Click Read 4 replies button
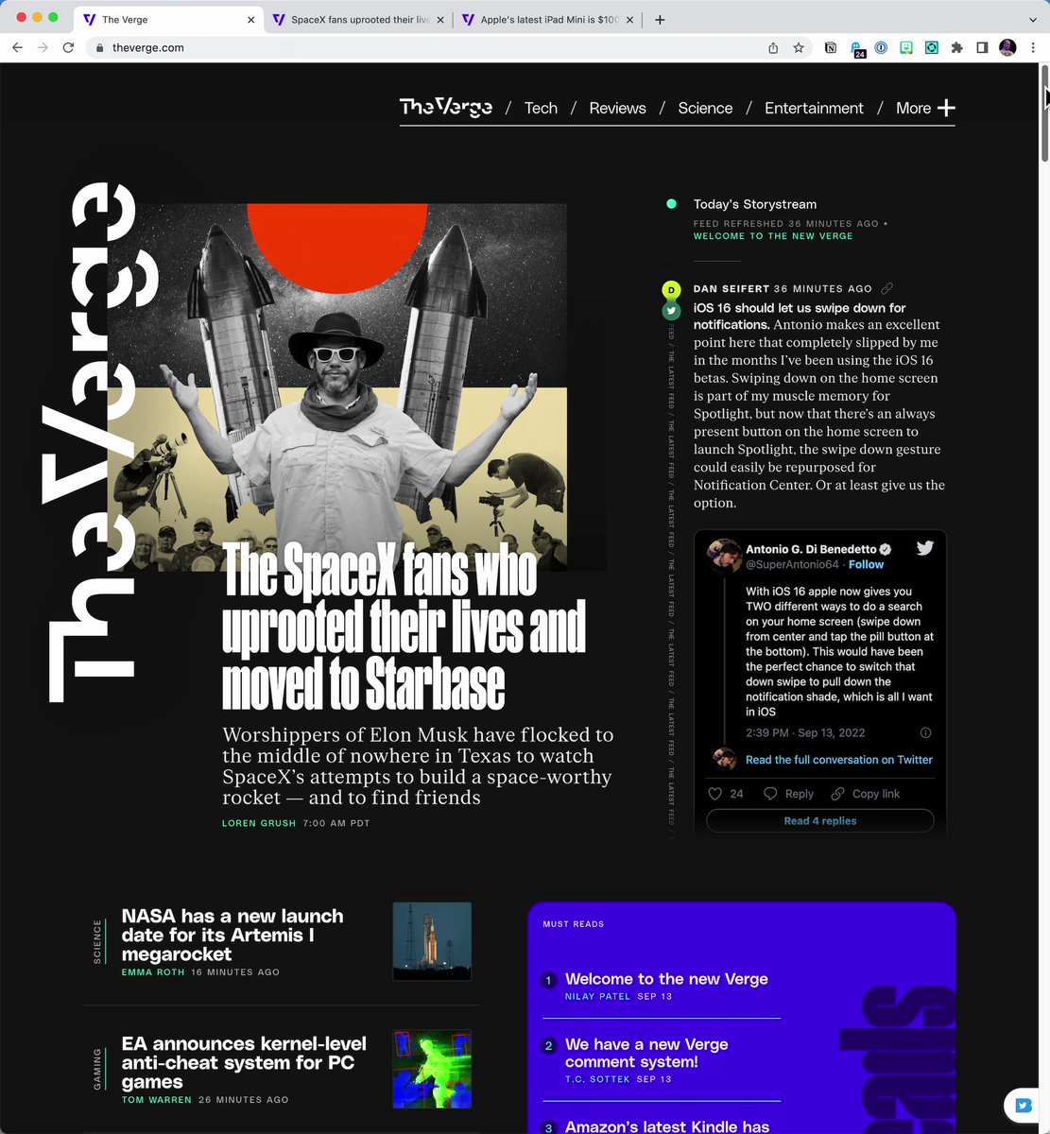The height and width of the screenshot is (1134, 1050). [820, 821]
